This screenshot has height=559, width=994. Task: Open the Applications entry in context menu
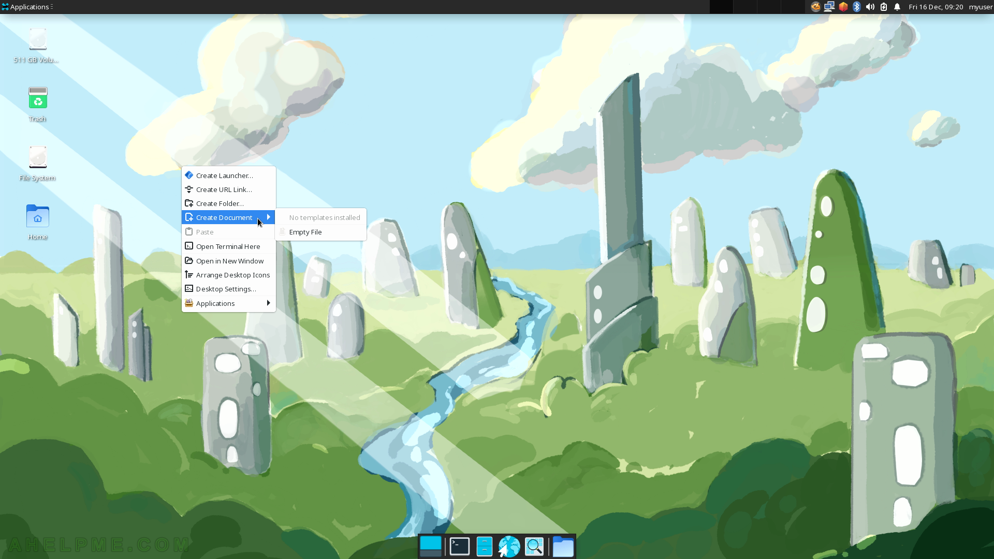click(x=228, y=303)
